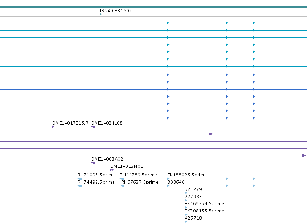This screenshot has width=307, height=224.
Task: Click the thick teal gene bar at top
Action: 154,7
